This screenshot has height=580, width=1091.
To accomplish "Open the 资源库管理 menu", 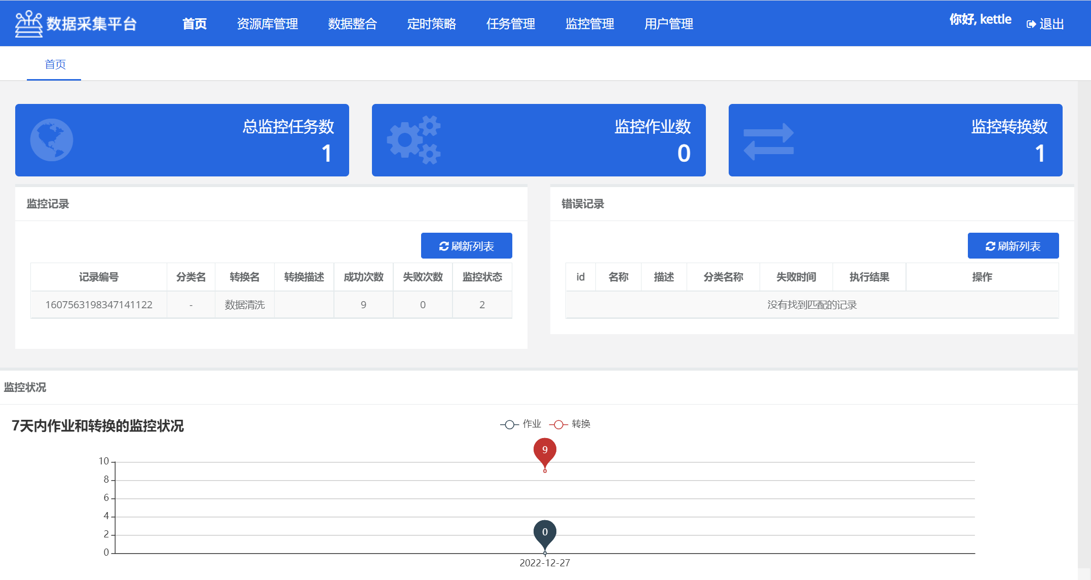I will [x=267, y=24].
